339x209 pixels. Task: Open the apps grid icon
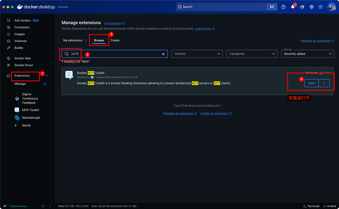pos(320,7)
